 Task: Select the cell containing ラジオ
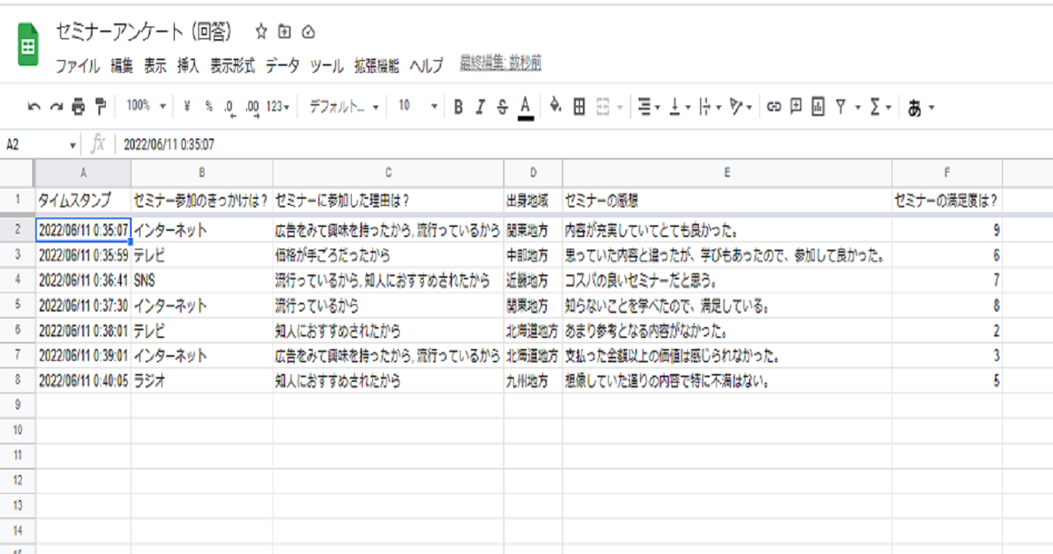coord(201,381)
